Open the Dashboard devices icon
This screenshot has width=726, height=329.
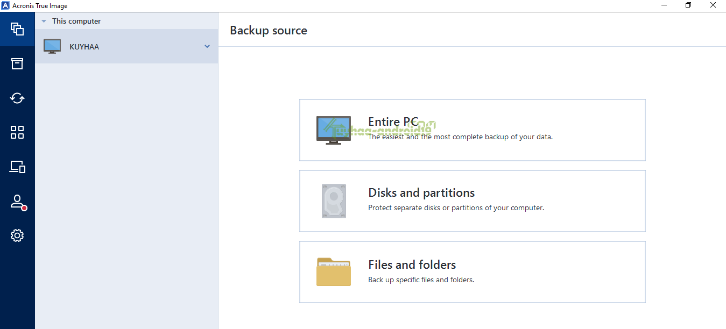17,167
